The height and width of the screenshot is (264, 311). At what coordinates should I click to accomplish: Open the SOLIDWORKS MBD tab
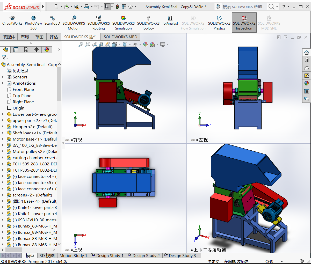point(120,37)
